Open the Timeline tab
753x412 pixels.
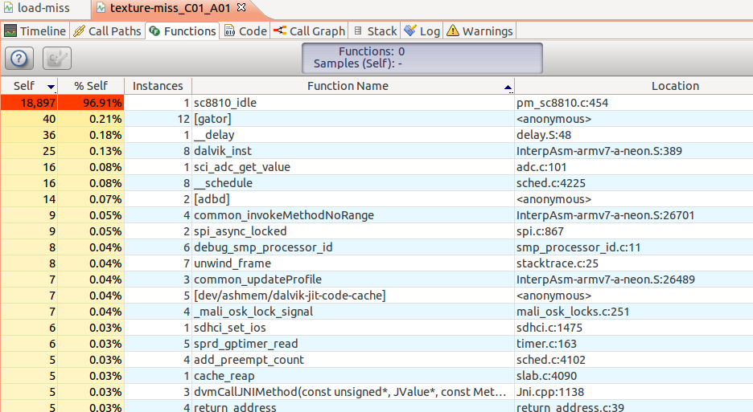click(x=35, y=31)
